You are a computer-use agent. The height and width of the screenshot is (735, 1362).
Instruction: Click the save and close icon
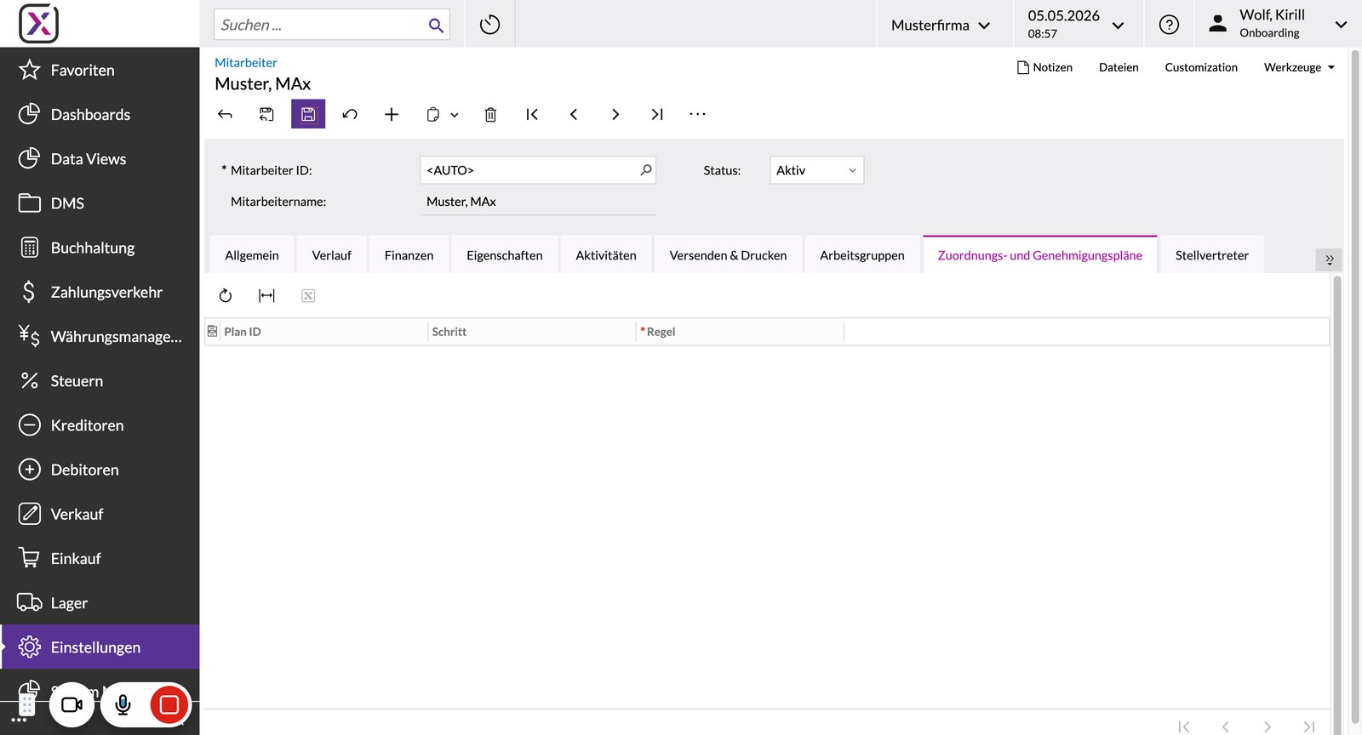(x=266, y=114)
